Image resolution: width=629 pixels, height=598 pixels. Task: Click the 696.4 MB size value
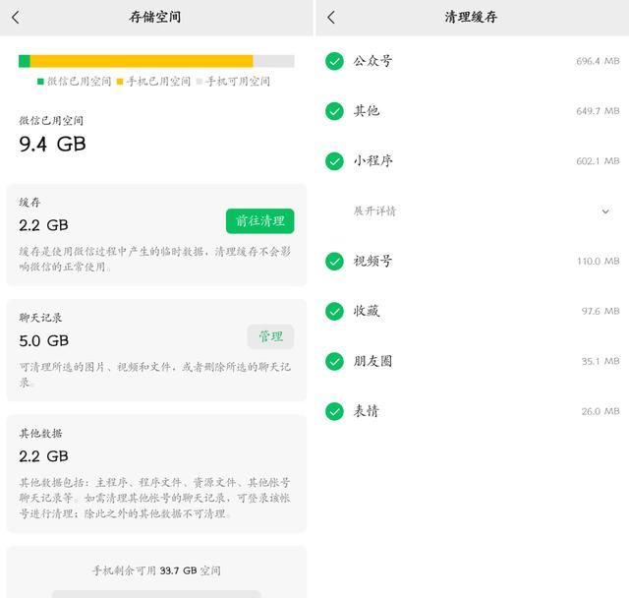[x=598, y=61]
